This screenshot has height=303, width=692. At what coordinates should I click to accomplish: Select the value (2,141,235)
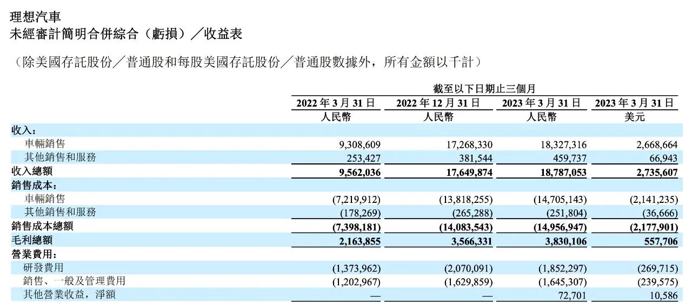(653, 200)
